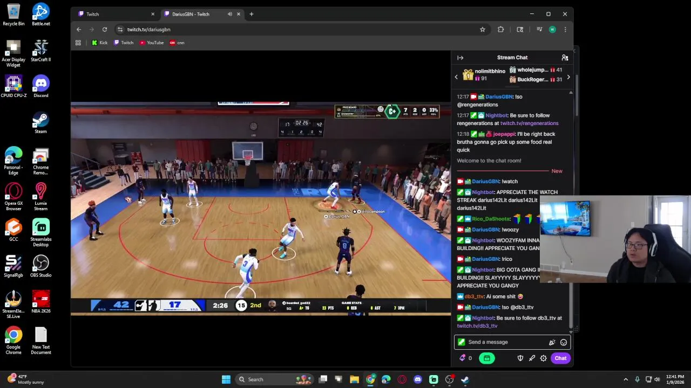Screen dimensions: 691x388
Task: Open Windows Start menu
Action: point(226,379)
